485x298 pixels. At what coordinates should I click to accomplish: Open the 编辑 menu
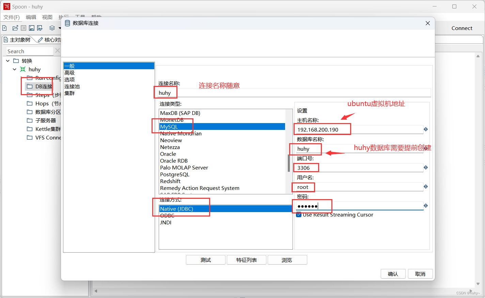click(31, 17)
